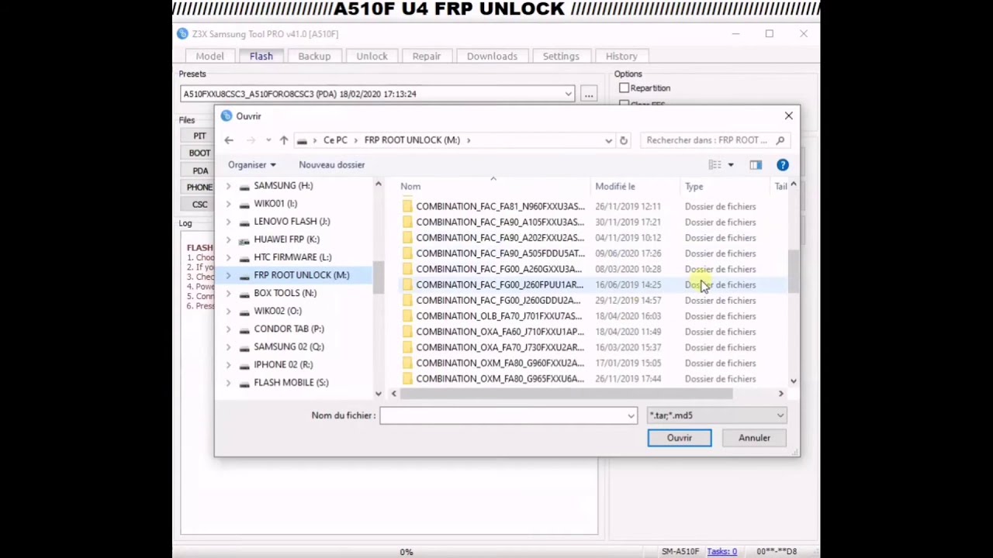Click the Annuler button
993x558 pixels.
[754, 438]
